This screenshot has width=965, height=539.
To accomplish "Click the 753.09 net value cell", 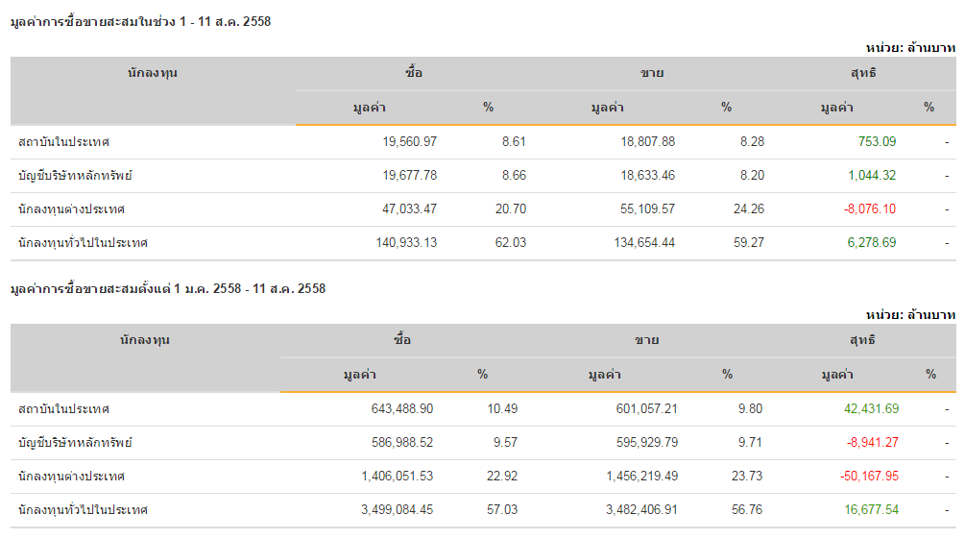I will coord(877,141).
